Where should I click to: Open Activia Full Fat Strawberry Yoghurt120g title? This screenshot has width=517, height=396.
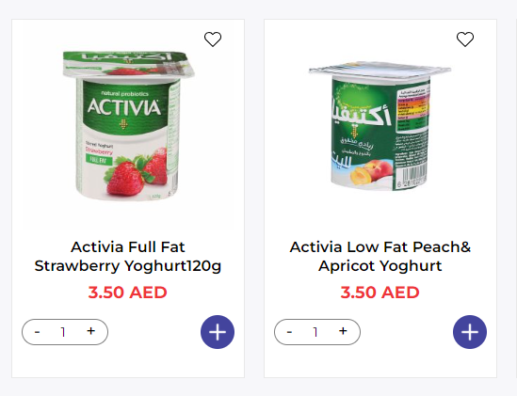click(128, 256)
